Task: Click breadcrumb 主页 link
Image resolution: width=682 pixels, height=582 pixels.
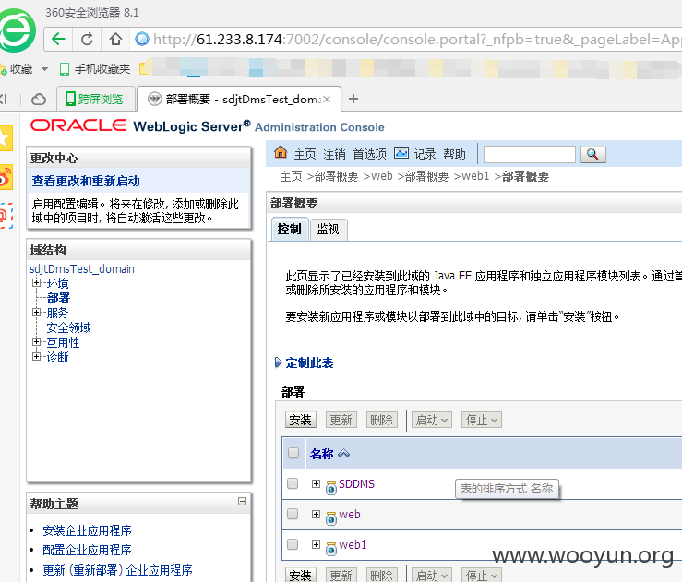Action: coord(291,176)
